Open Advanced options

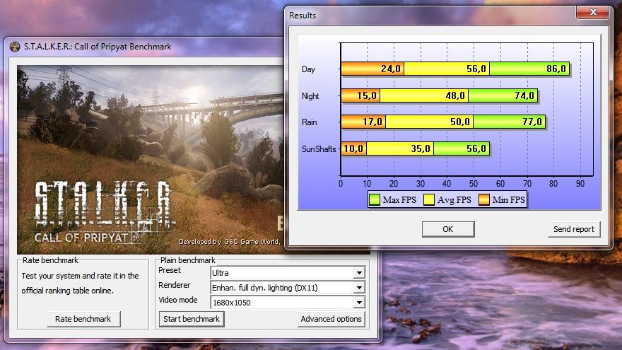(x=331, y=319)
